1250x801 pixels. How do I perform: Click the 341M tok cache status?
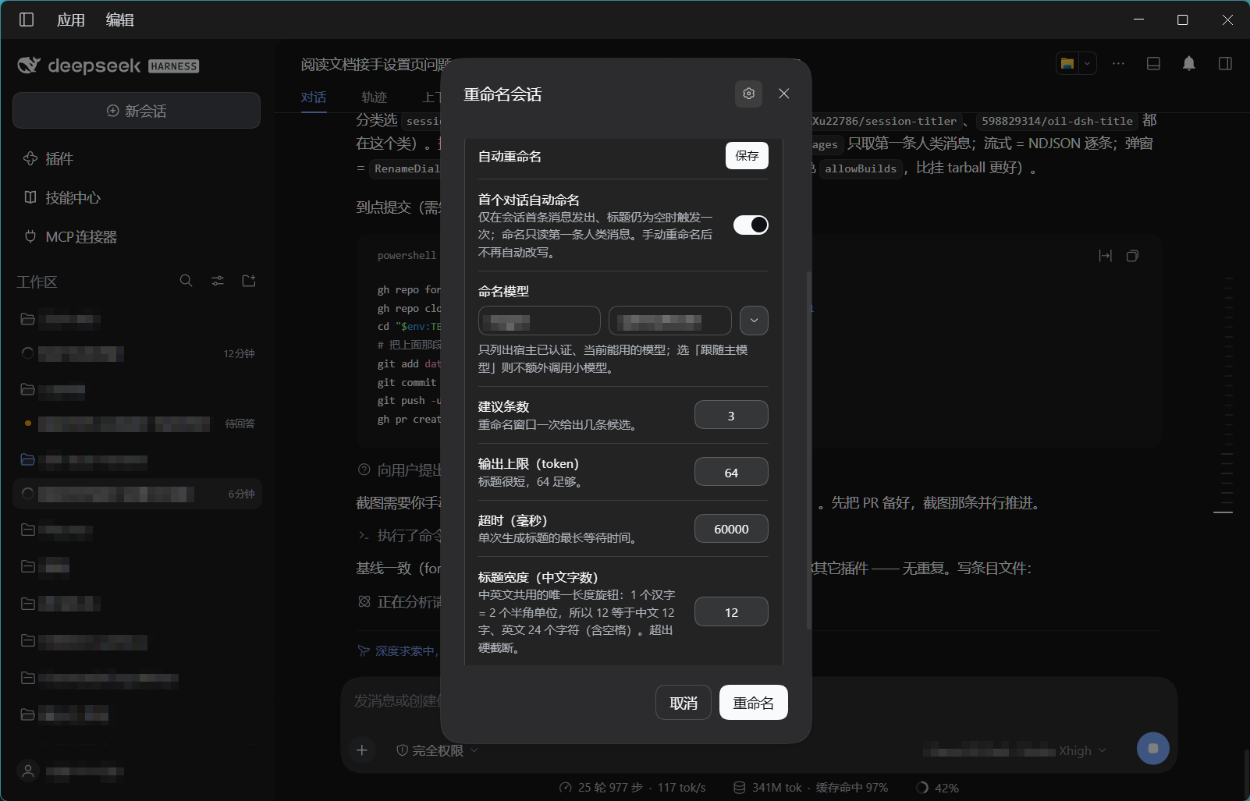click(x=811, y=788)
